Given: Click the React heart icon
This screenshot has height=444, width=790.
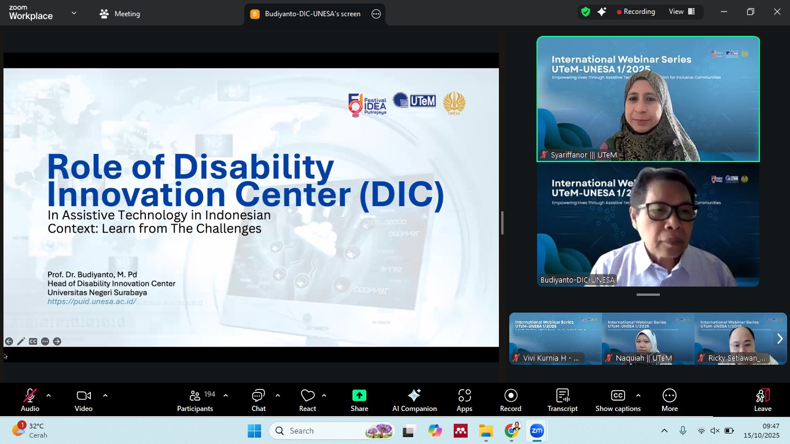Looking at the screenshot, I should coord(307,400).
